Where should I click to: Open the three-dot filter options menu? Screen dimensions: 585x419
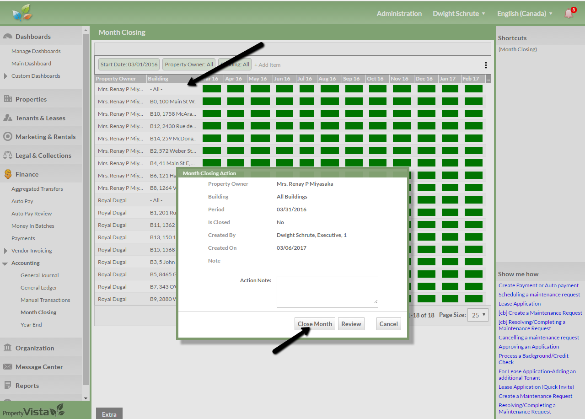(485, 65)
